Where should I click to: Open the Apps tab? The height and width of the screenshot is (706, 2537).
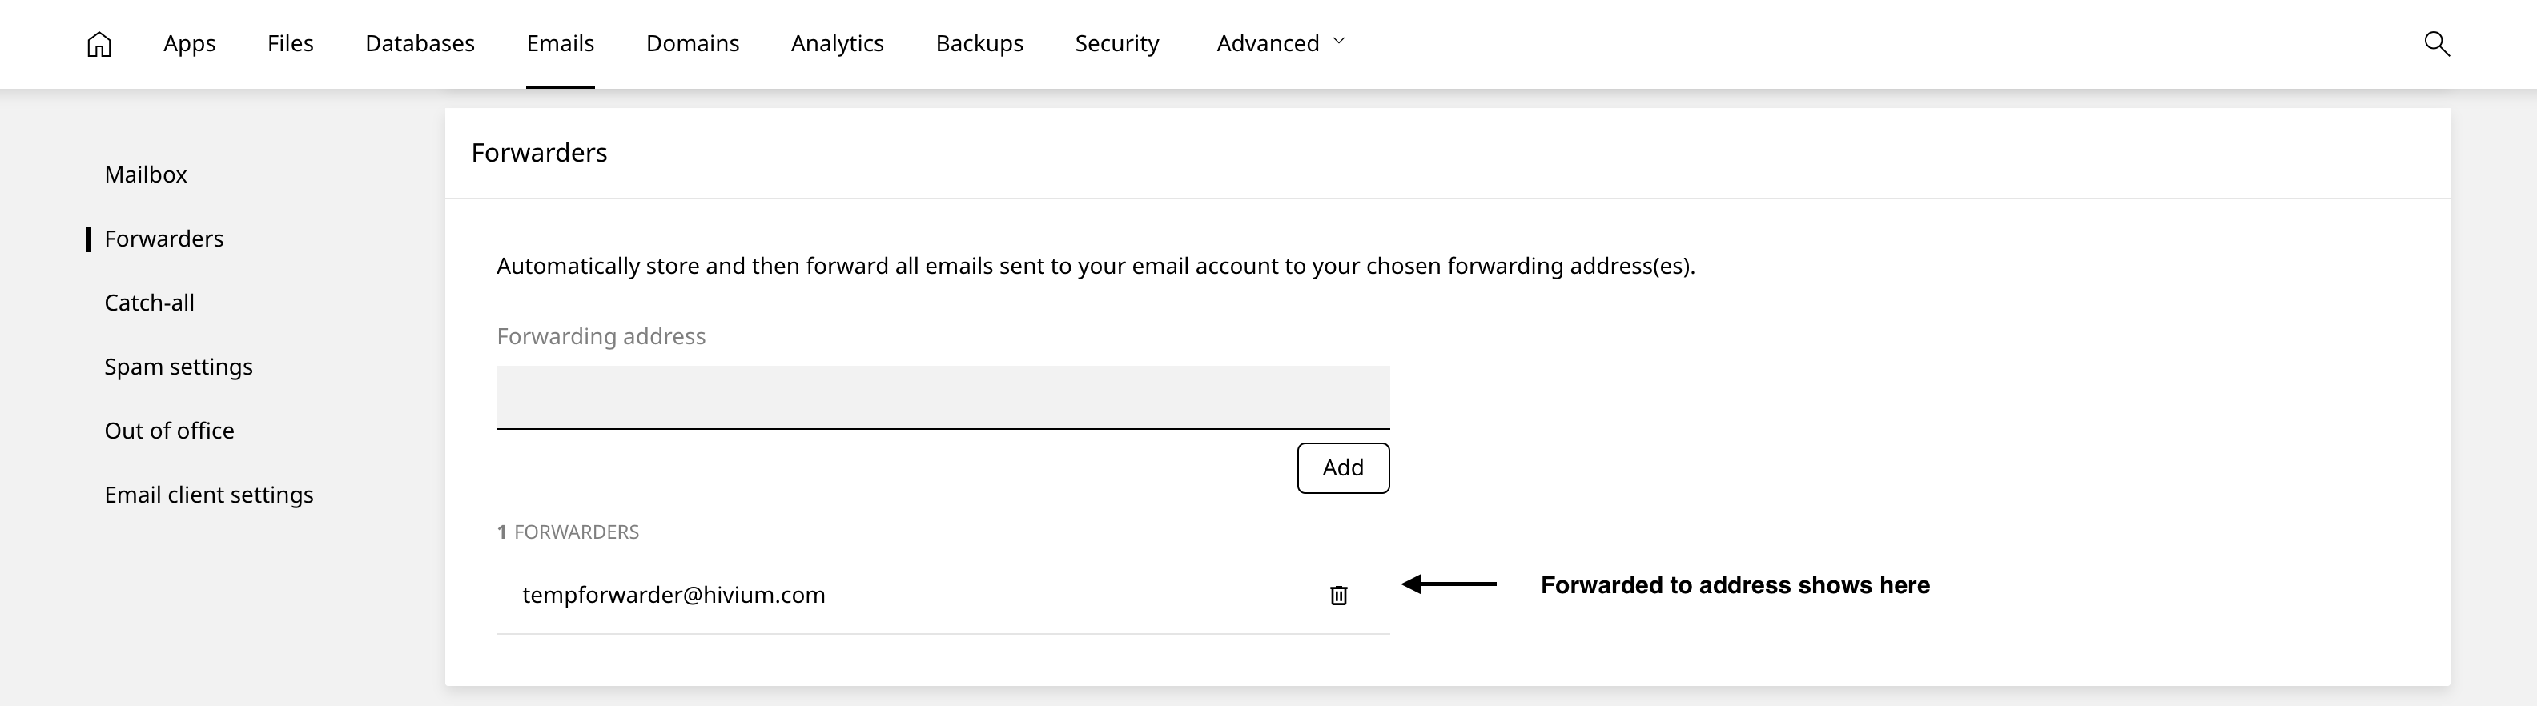[x=189, y=43]
